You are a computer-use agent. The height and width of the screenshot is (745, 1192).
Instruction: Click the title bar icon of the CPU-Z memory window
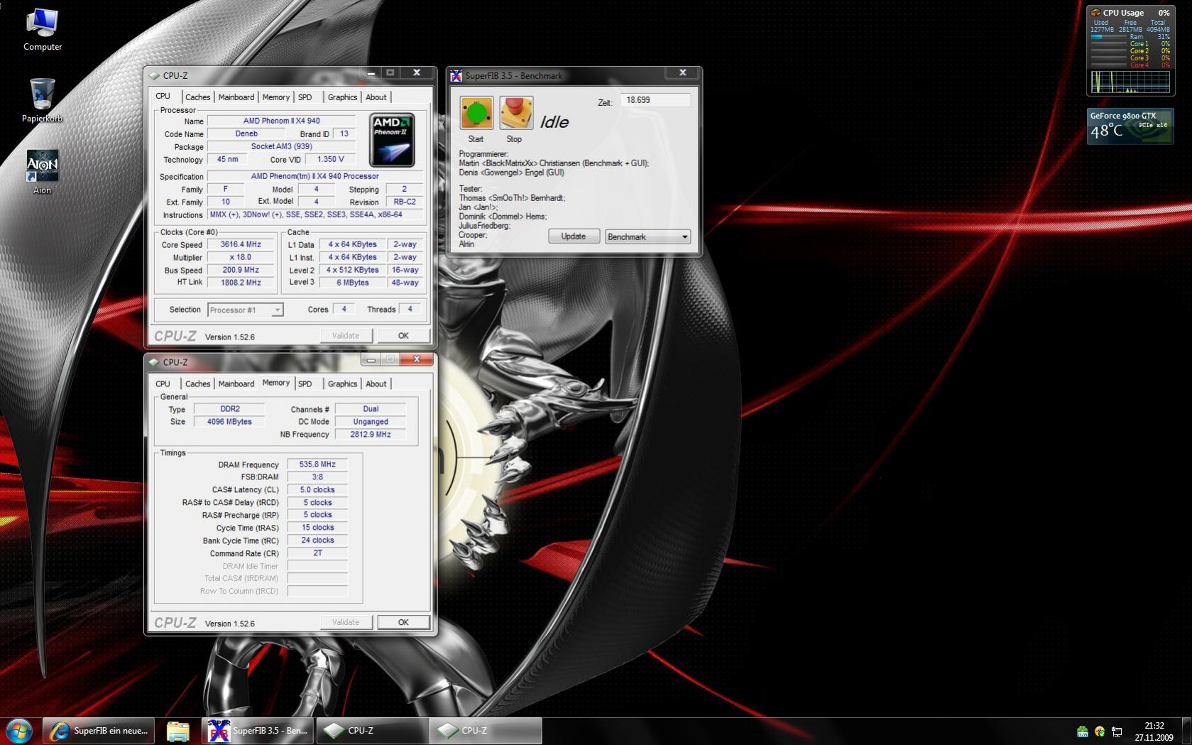click(154, 362)
